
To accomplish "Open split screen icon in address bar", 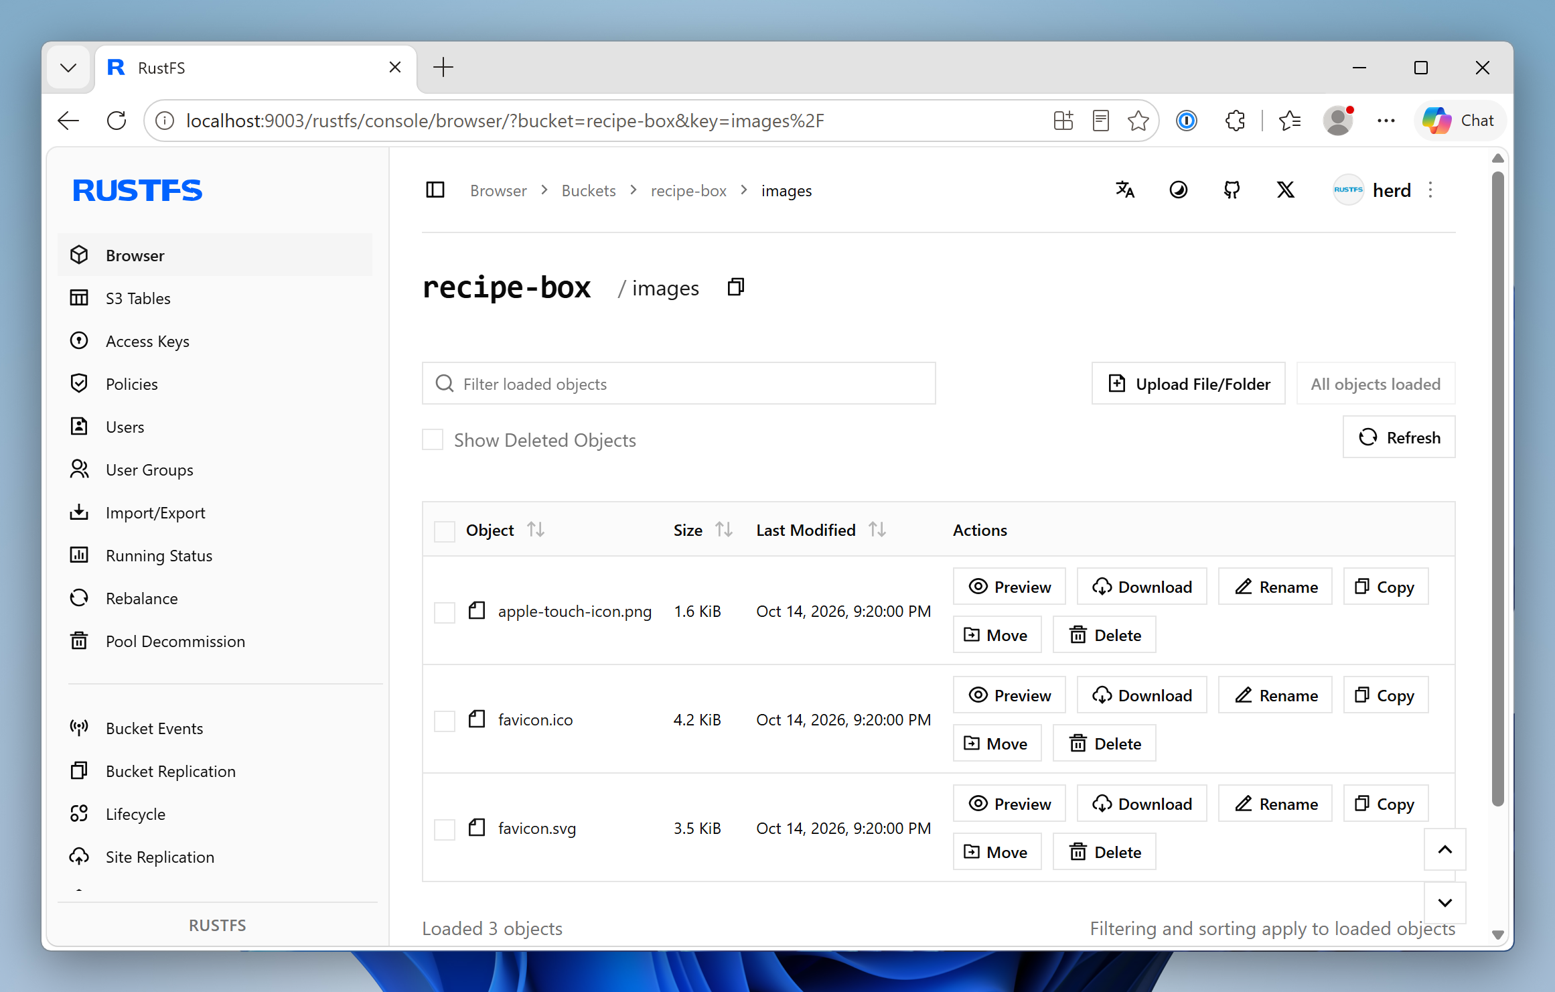I will 1063,121.
